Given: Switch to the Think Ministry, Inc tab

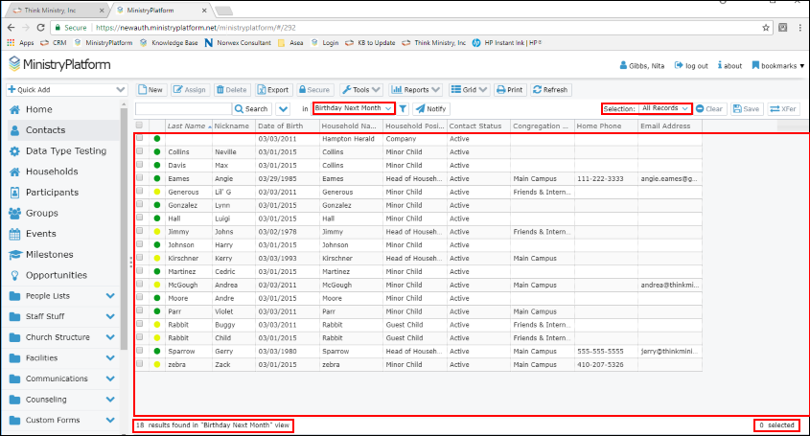Looking at the screenshot, I should click(56, 11).
